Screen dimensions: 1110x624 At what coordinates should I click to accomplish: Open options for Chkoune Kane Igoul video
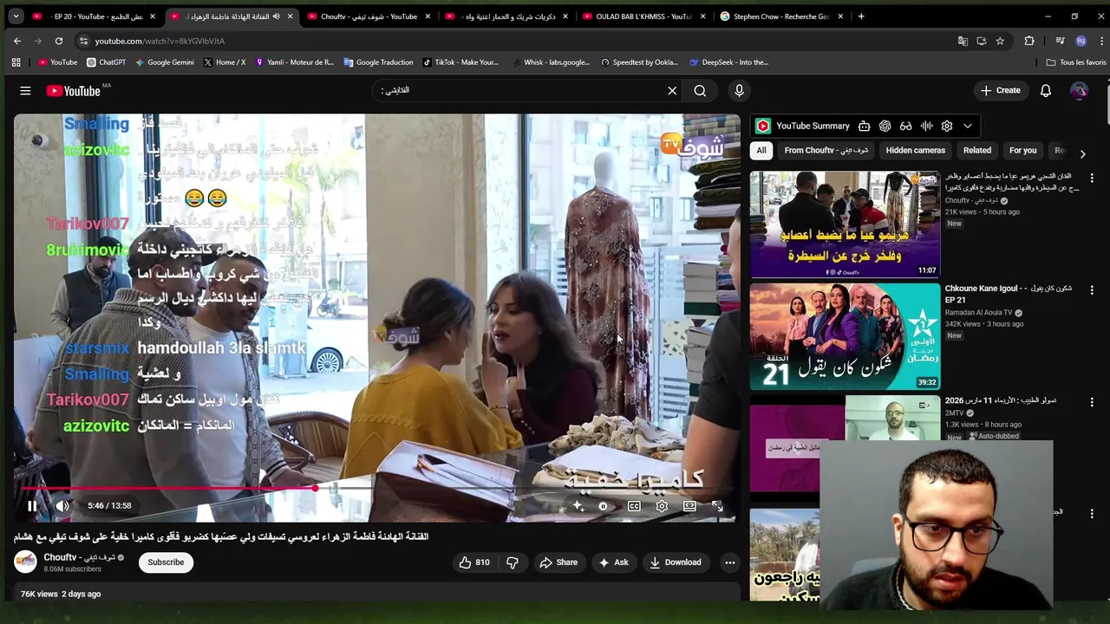pos(1092,290)
